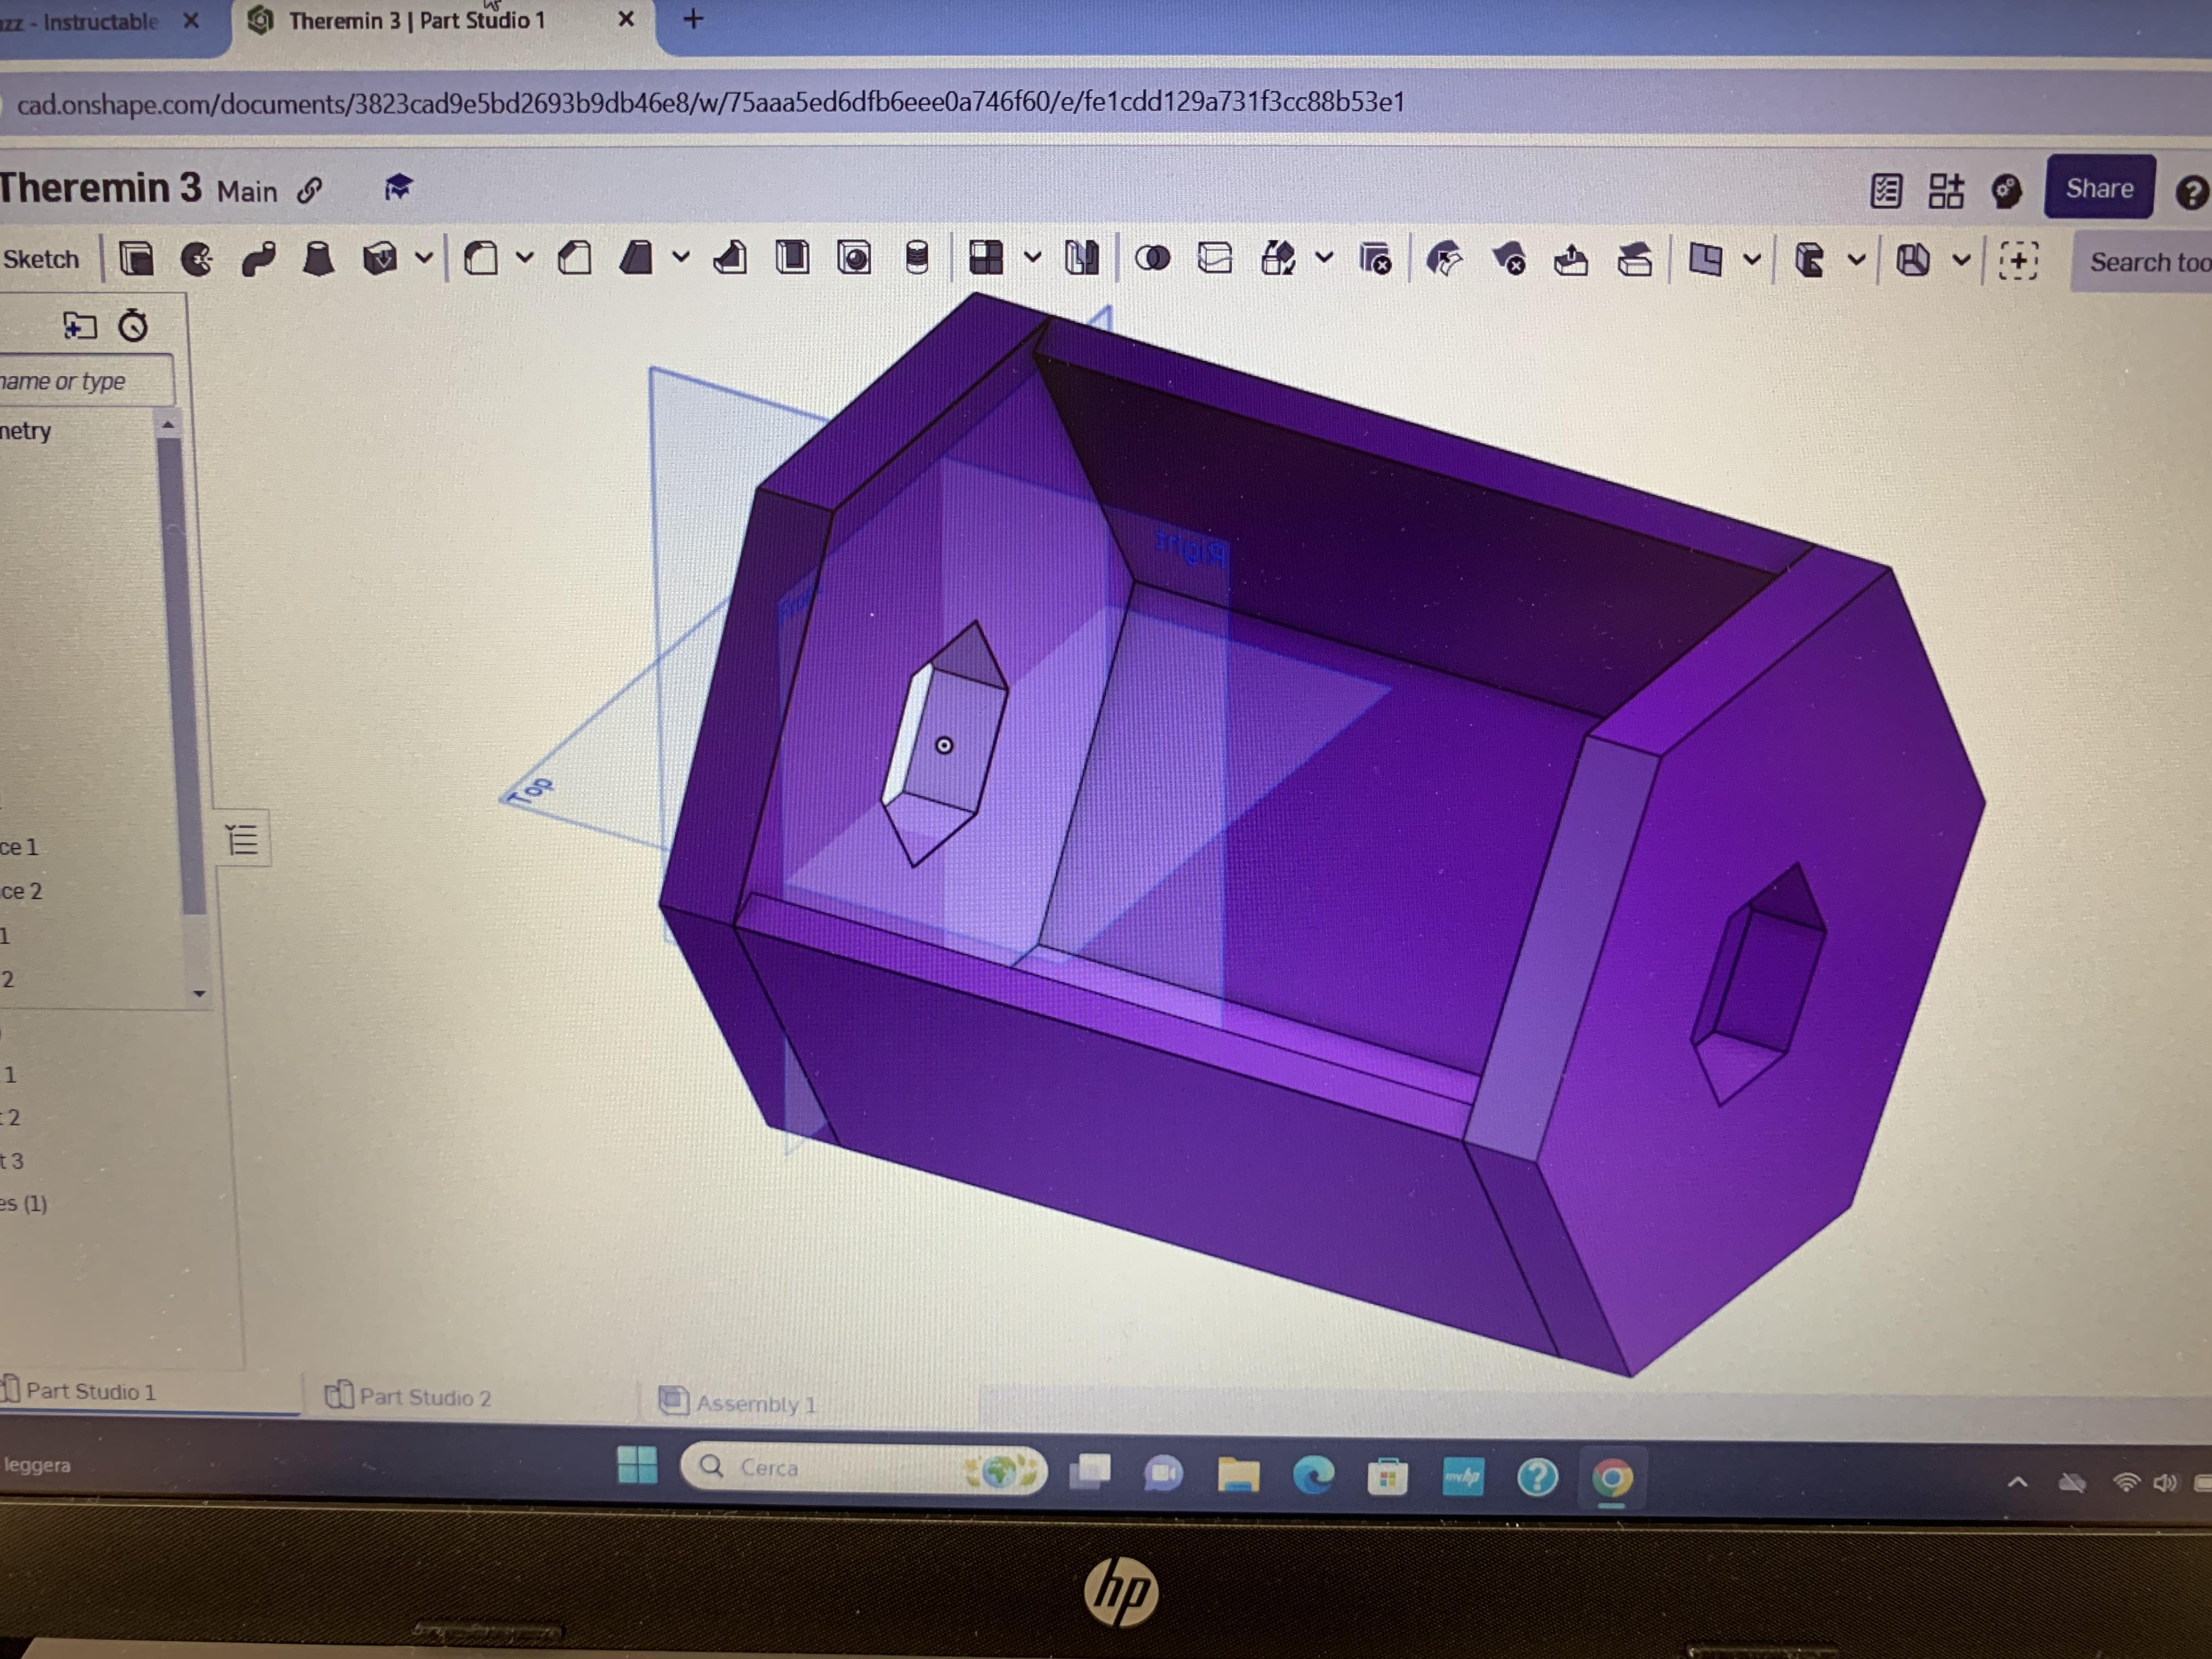2212x1659 pixels.
Task: Click the Share button
Action: [x=2099, y=188]
